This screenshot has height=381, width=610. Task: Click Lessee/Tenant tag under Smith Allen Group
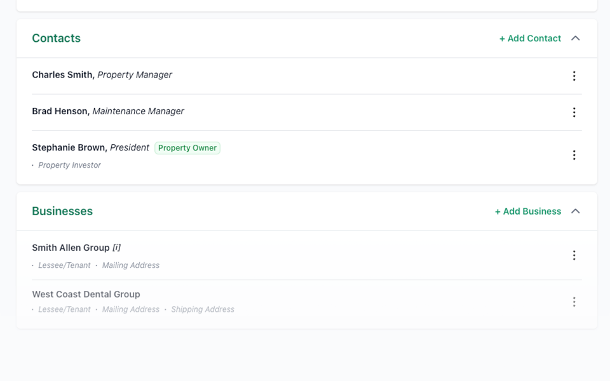(x=64, y=265)
